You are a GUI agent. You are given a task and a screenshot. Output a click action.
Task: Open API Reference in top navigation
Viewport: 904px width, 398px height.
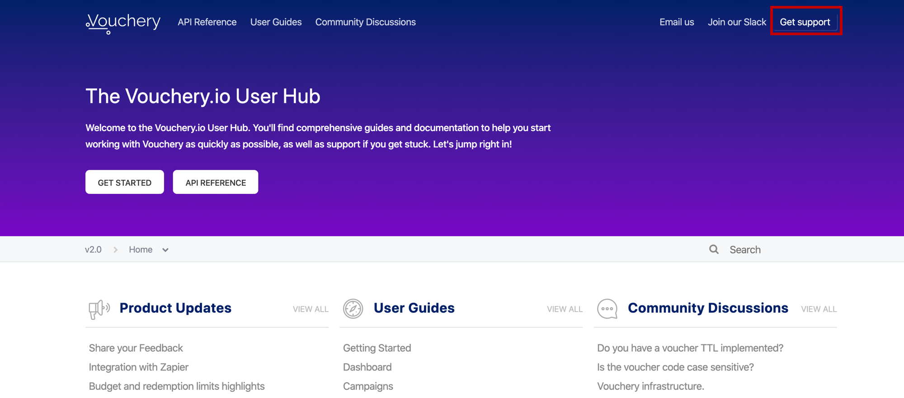pos(207,22)
